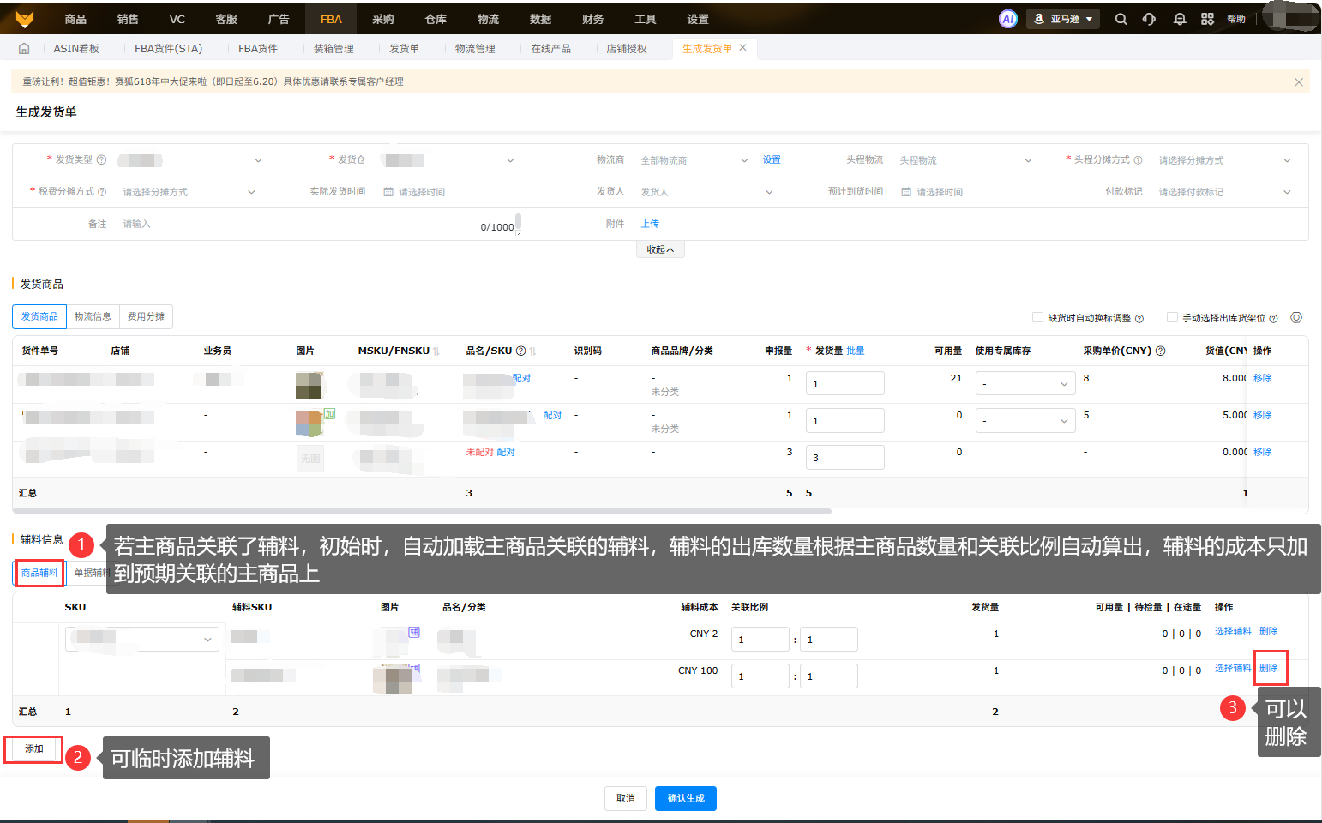Open the notification bell

1180,19
